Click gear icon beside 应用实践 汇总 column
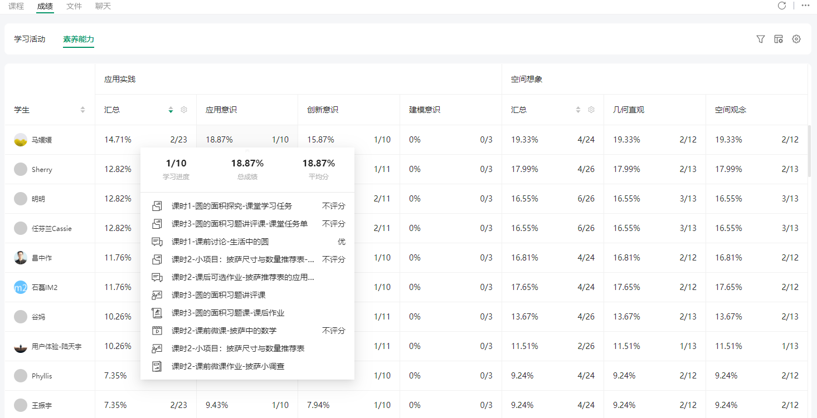This screenshot has height=418, width=817. click(184, 110)
